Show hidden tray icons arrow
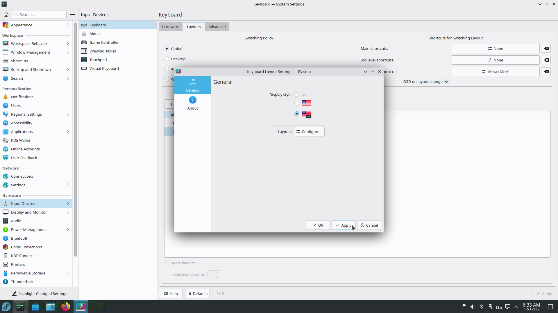This screenshot has width=558, height=313. point(516,307)
